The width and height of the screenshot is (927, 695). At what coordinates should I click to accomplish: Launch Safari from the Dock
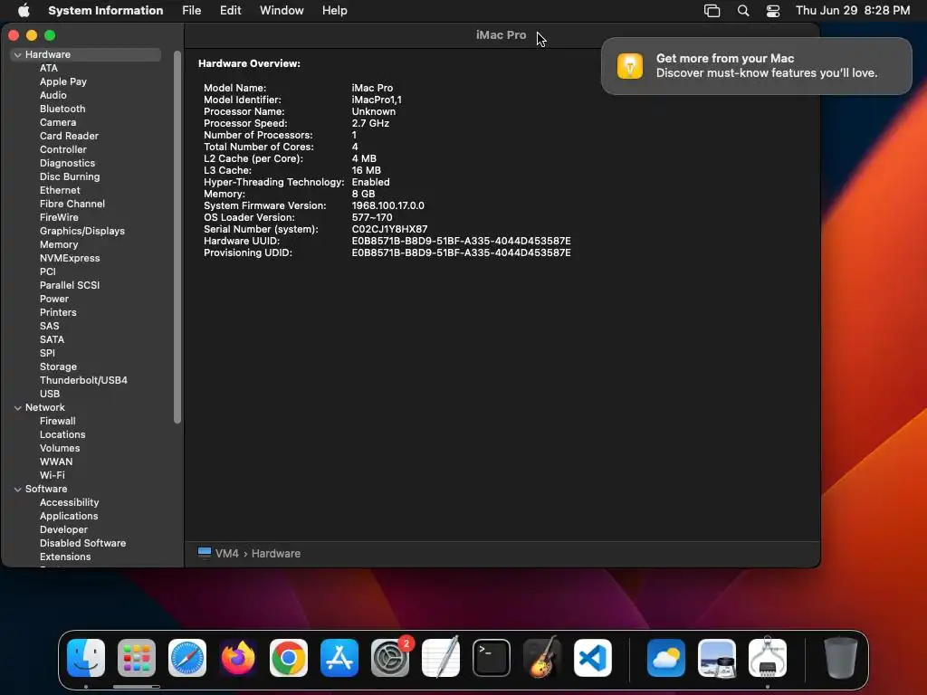click(x=187, y=657)
